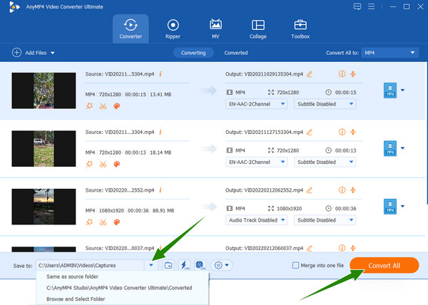Click the feedback chat icon in title bar
The image size is (428, 305).
357,6
